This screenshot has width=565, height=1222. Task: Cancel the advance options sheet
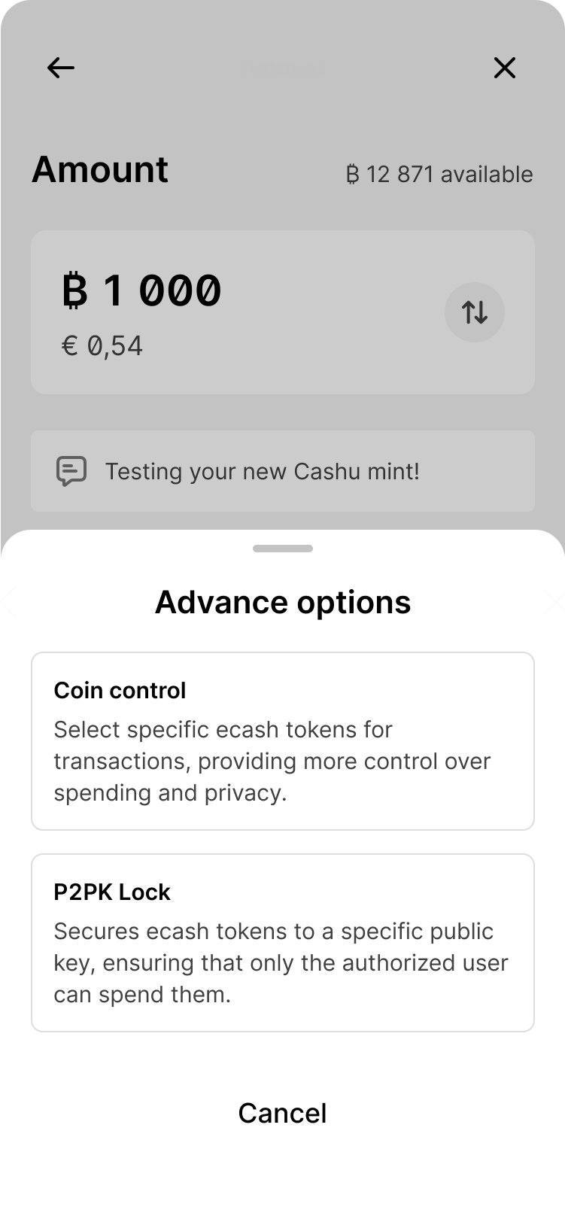(x=283, y=1113)
